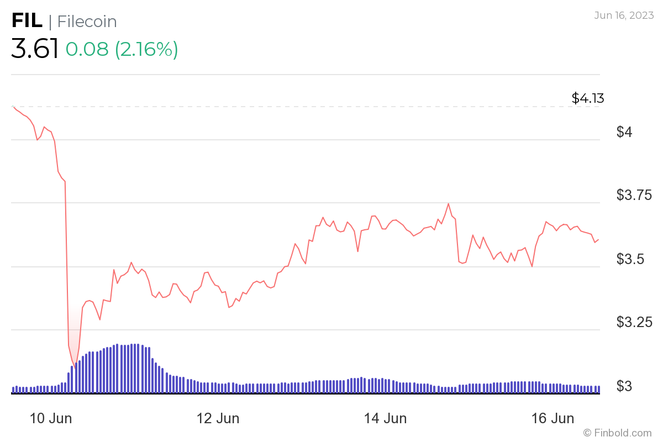Click the $3.75 y-axis label
The image size is (663, 442).
[x=634, y=195]
